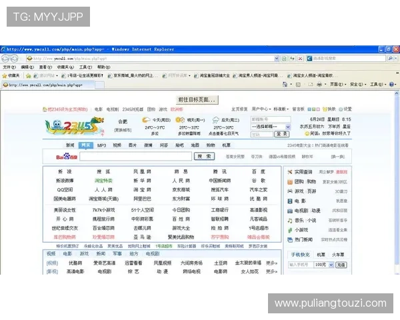The height and width of the screenshot is (320, 400).
Task: Click the 电影 film icon
Action: pyautogui.click(x=290, y=201)
